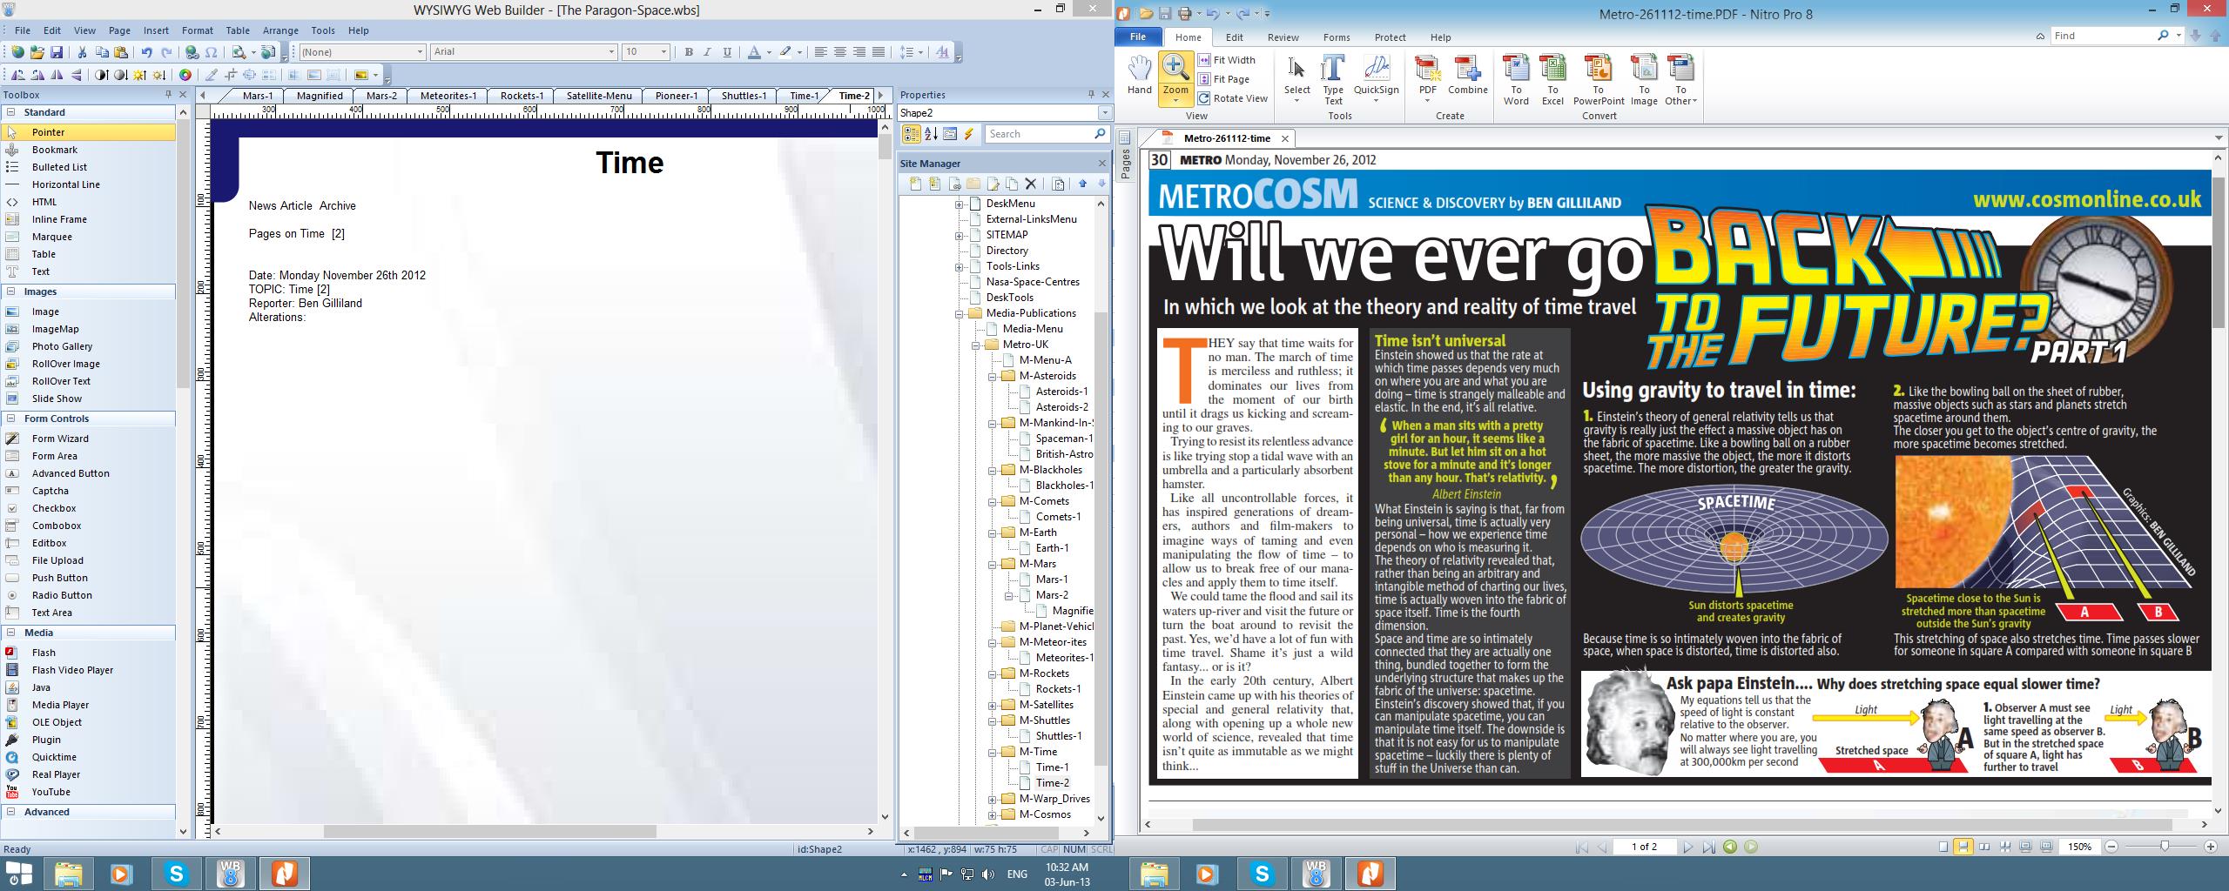Convert the PDF To Excel
Viewport: 2229px width, 891px height.
pyautogui.click(x=1552, y=79)
